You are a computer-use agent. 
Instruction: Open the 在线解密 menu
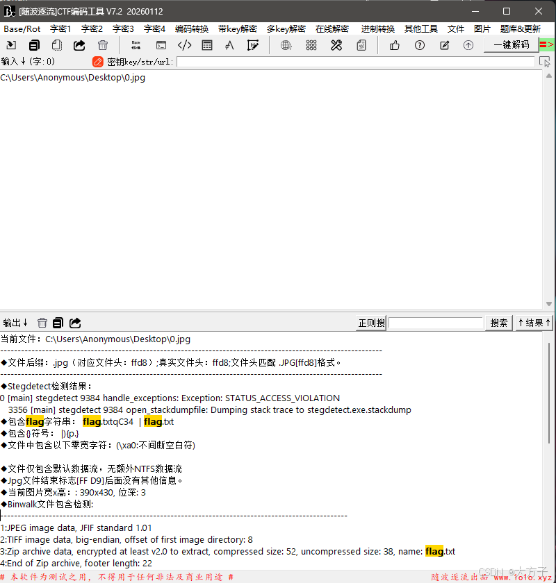332,29
